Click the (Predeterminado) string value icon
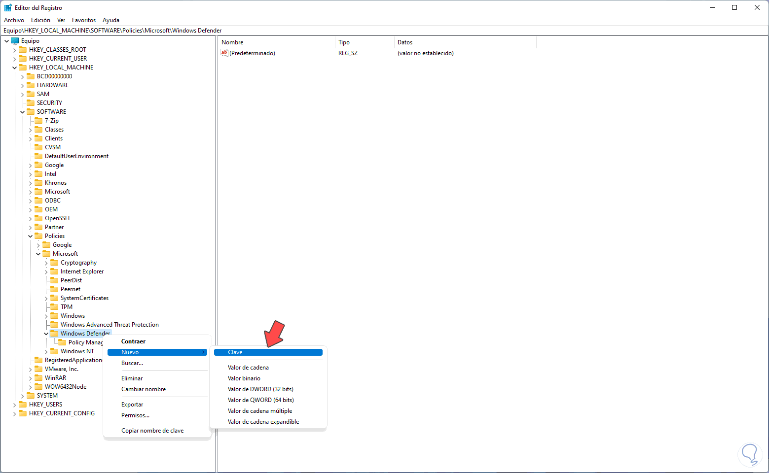 [224, 53]
